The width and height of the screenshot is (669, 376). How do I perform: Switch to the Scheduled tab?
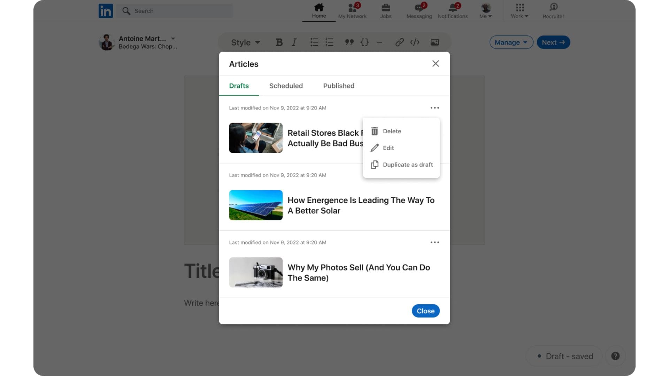point(286,86)
